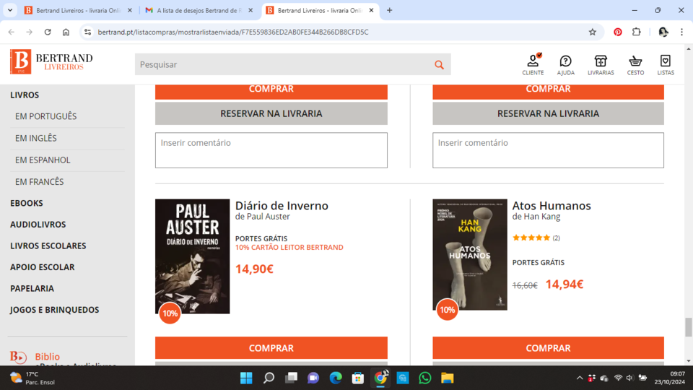Open Livros Escolares category

pyautogui.click(x=48, y=246)
